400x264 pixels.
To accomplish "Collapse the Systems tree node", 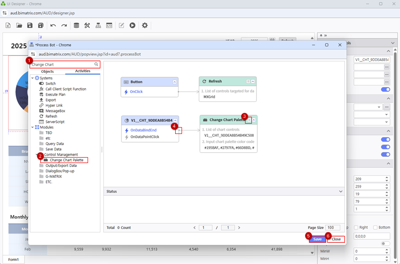I will coord(32,78).
